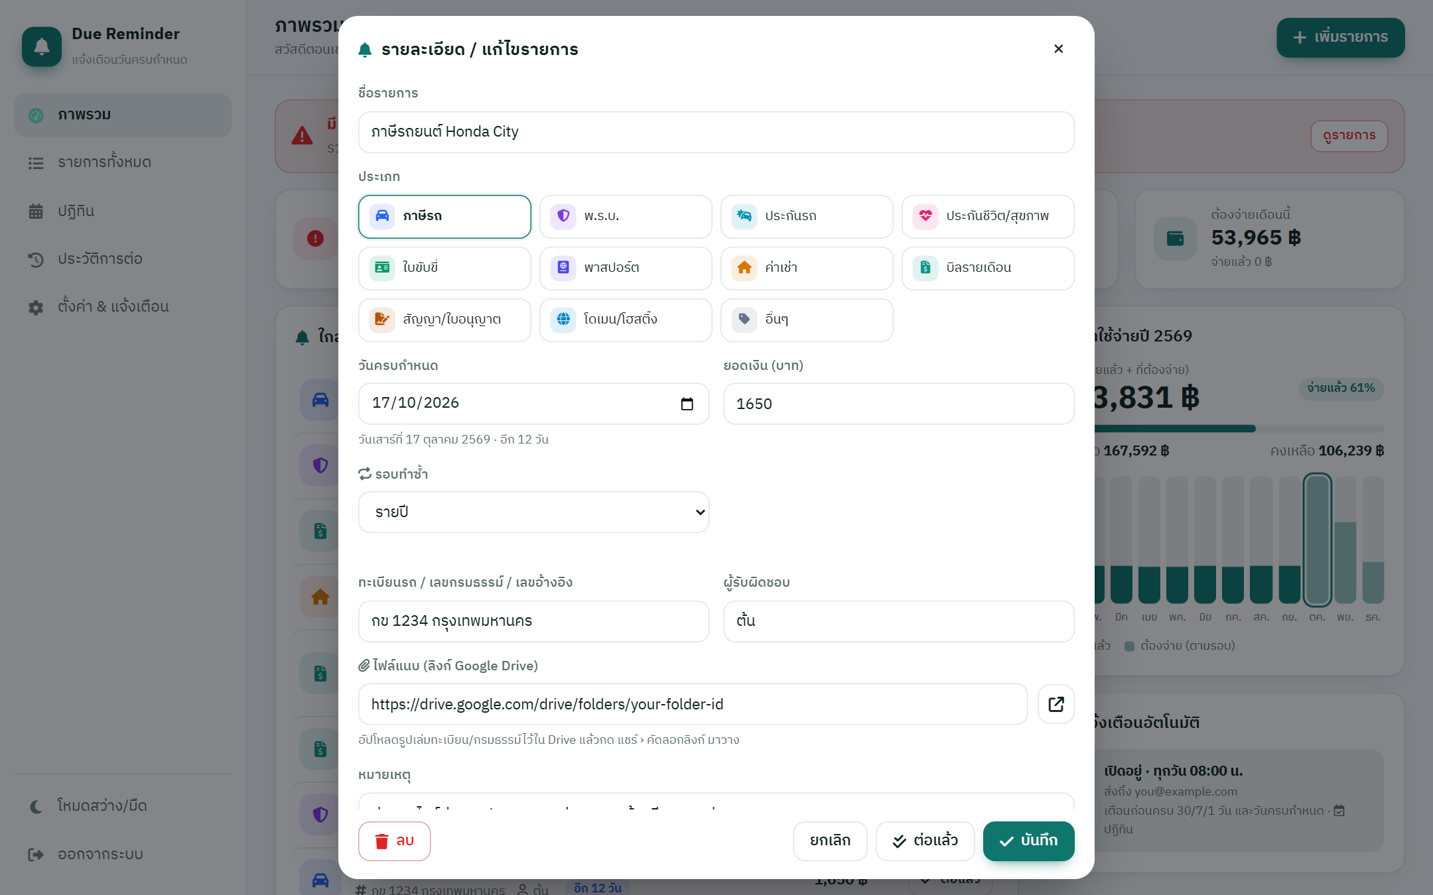
Task: Click the wallet icon in the monthly card
Action: tap(1175, 238)
